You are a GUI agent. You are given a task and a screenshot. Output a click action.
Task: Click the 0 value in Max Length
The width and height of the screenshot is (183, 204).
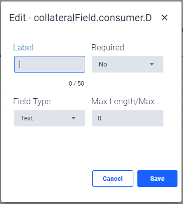pyautogui.click(x=100, y=118)
